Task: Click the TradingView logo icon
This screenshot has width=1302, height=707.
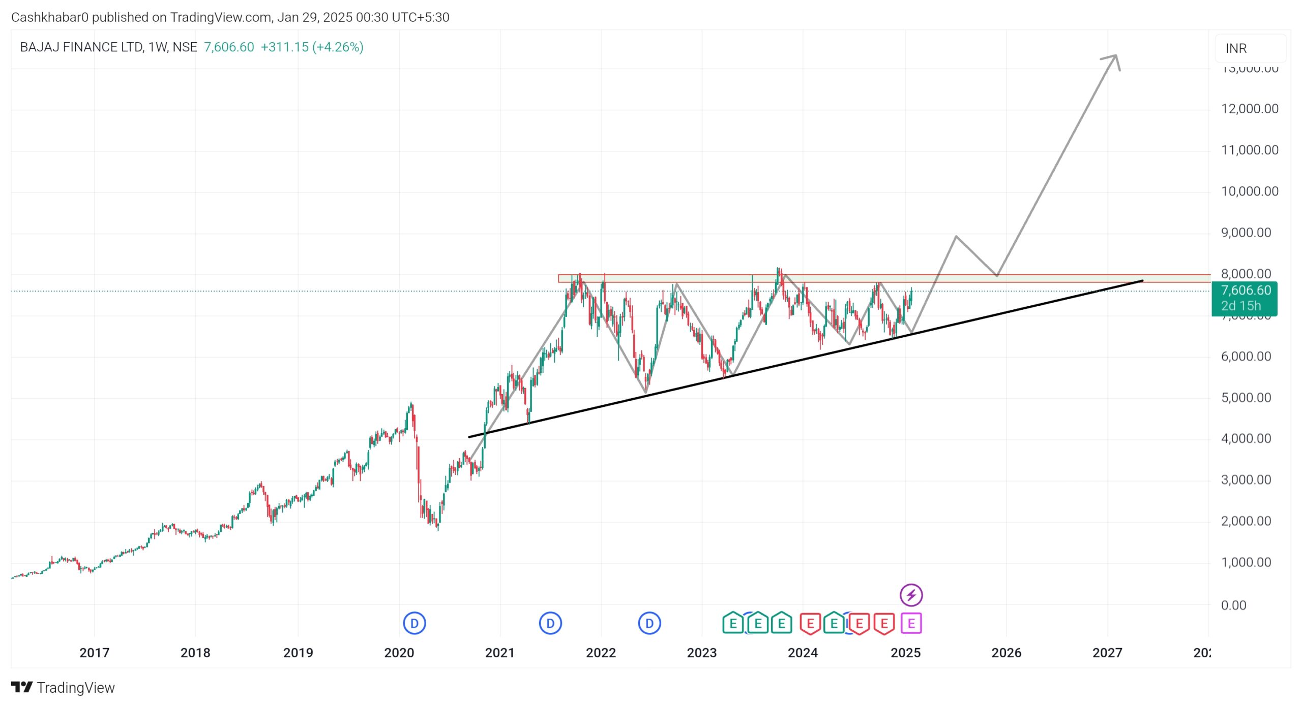Action: point(22,687)
